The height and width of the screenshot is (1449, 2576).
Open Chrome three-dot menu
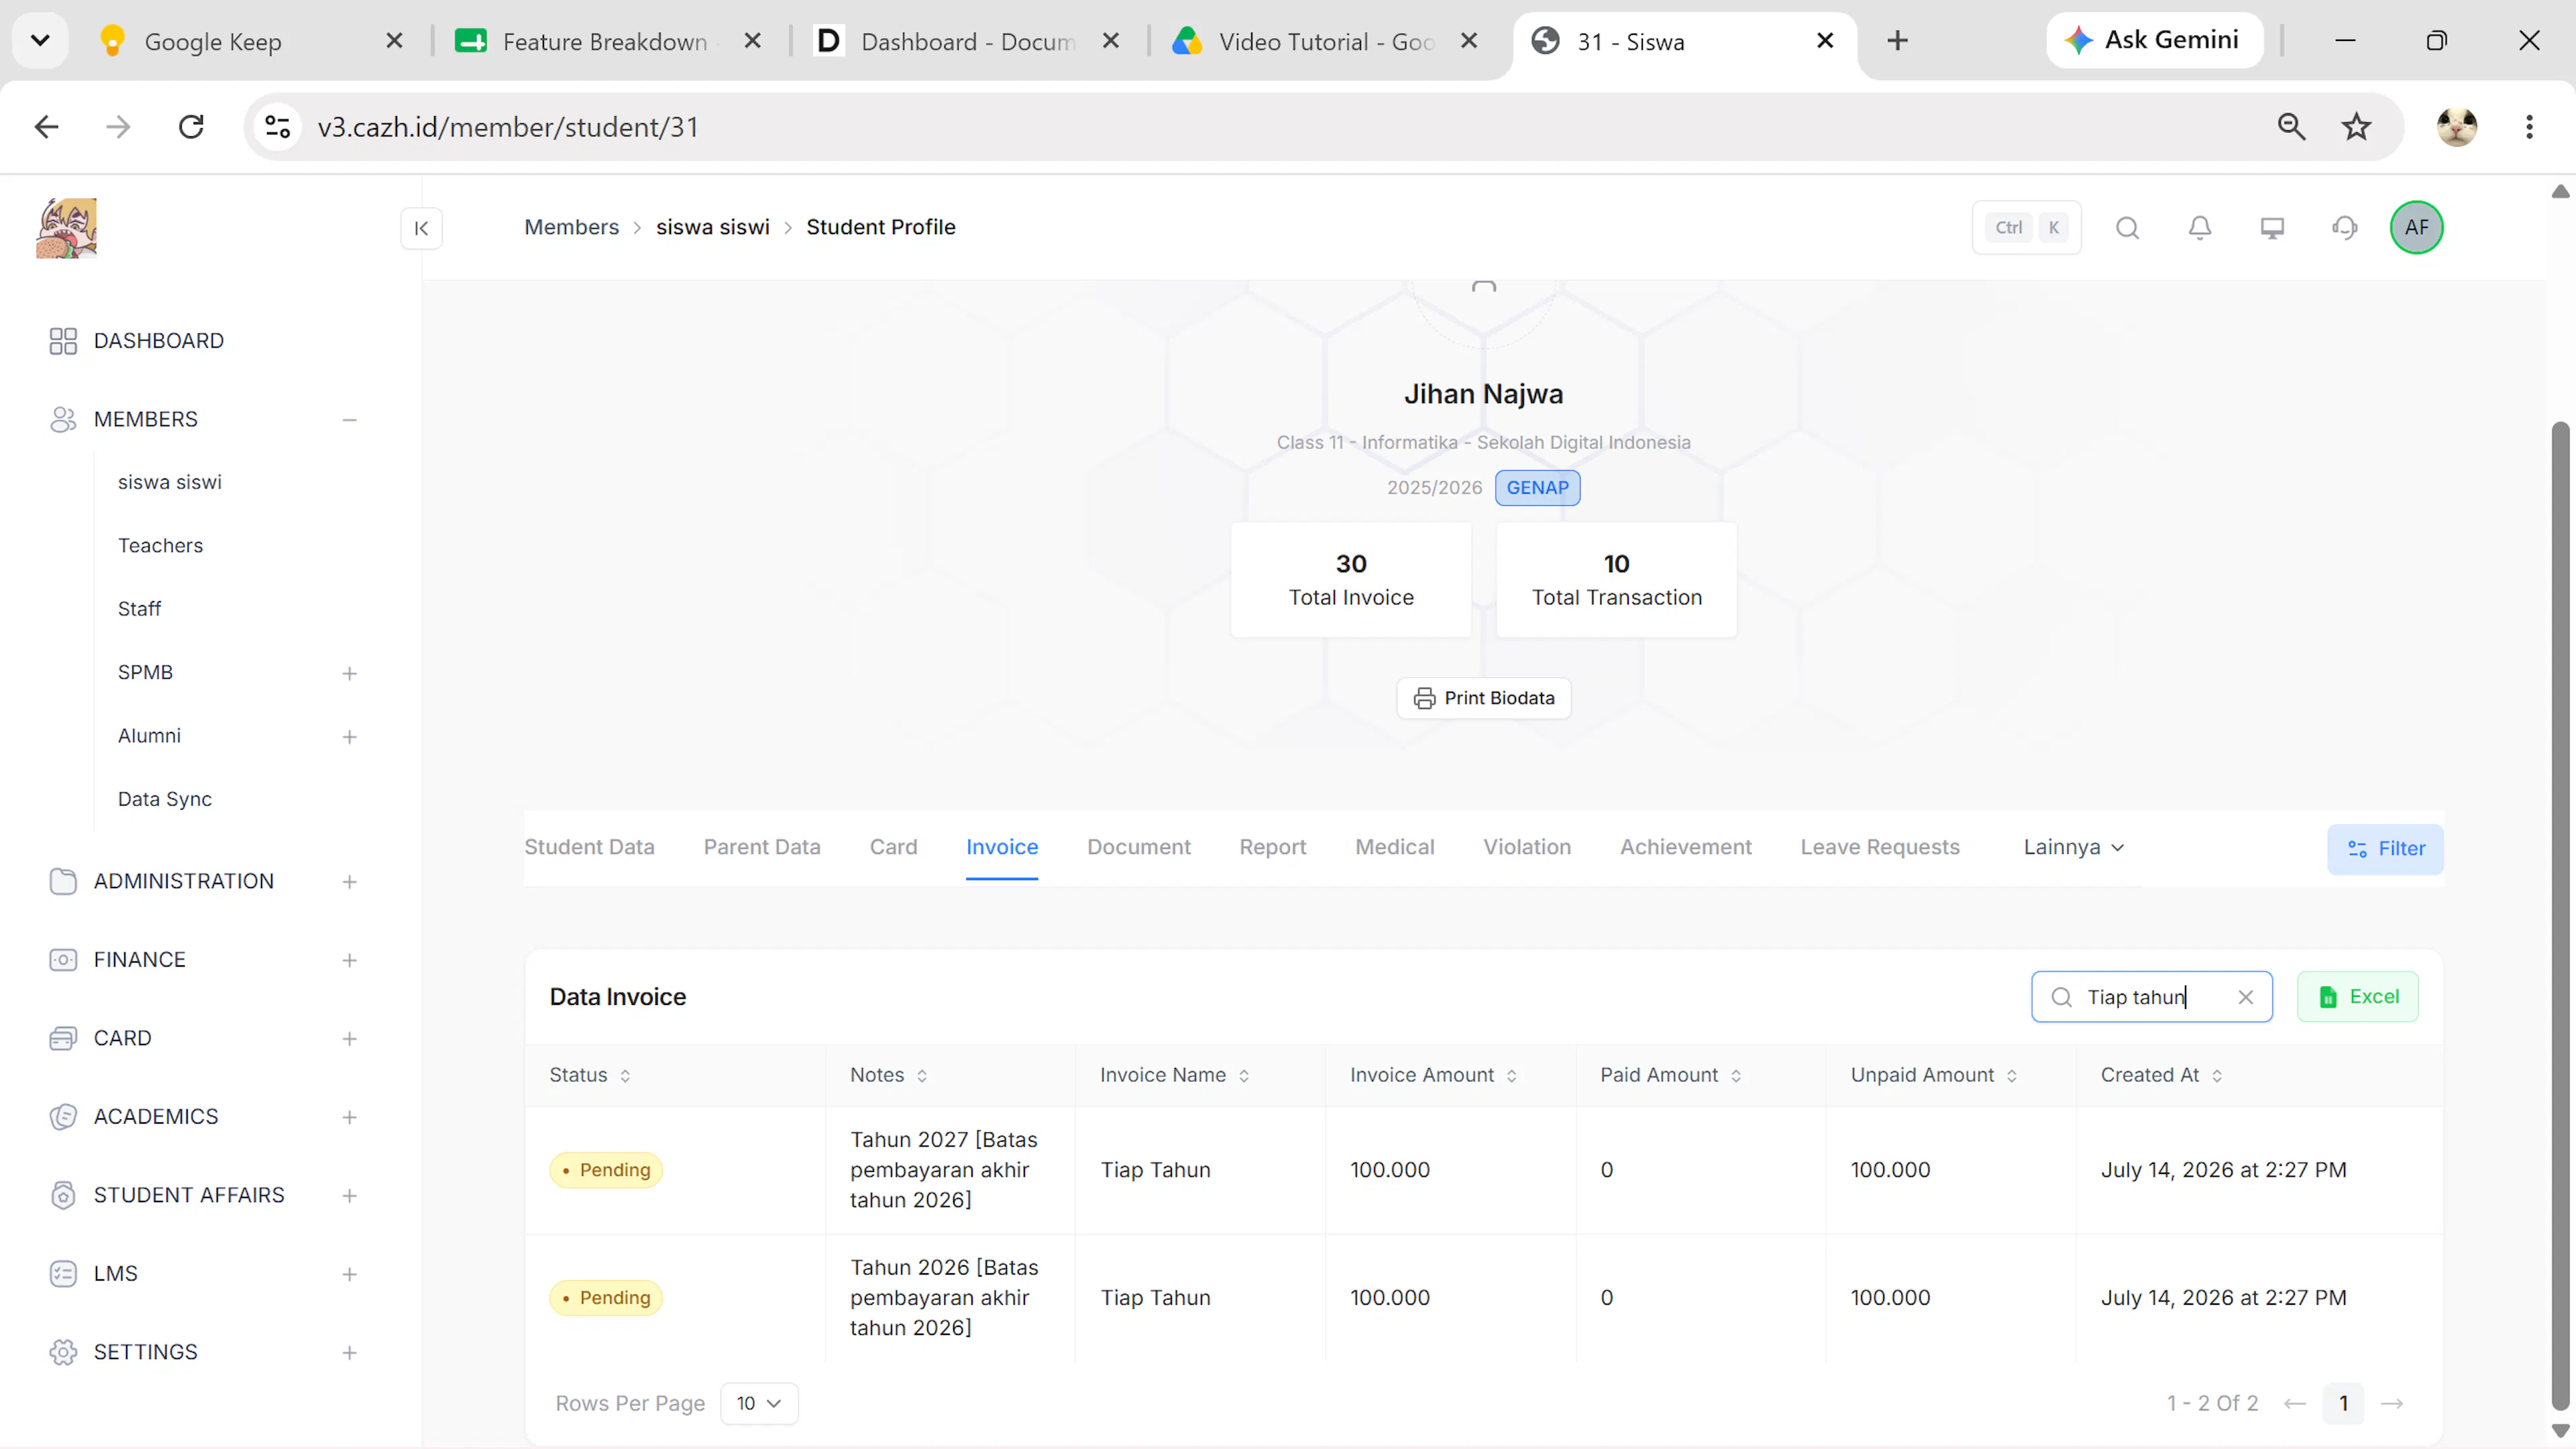click(x=2529, y=127)
